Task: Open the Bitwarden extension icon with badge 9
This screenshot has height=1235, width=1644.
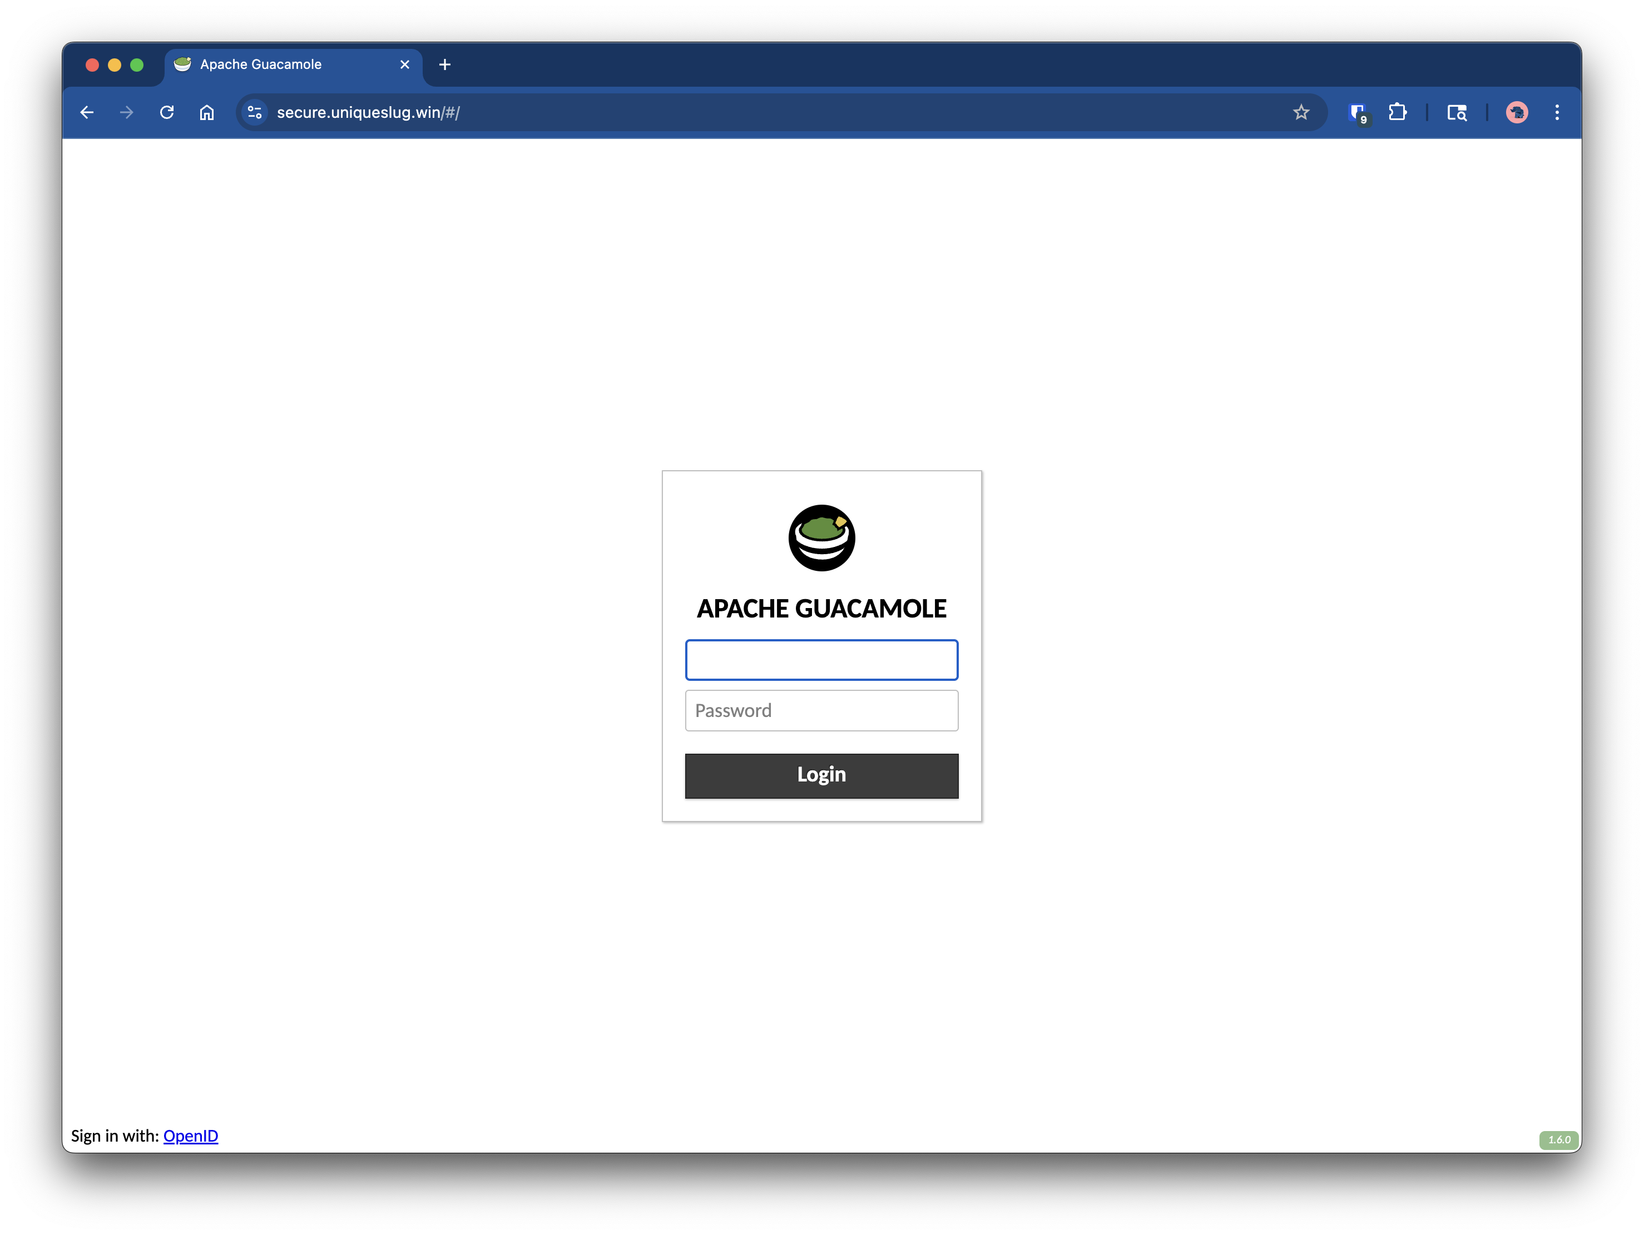Action: pyautogui.click(x=1358, y=113)
